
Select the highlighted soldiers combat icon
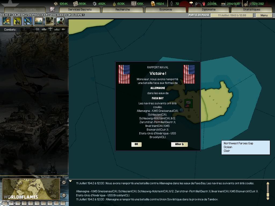49,21
